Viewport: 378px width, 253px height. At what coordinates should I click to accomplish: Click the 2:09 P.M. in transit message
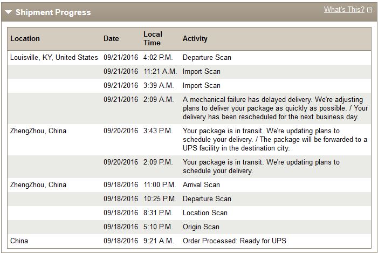(261, 166)
